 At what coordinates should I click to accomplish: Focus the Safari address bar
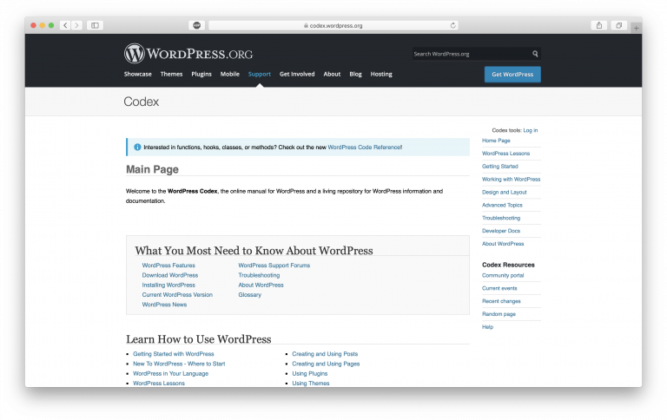pyautogui.click(x=333, y=25)
